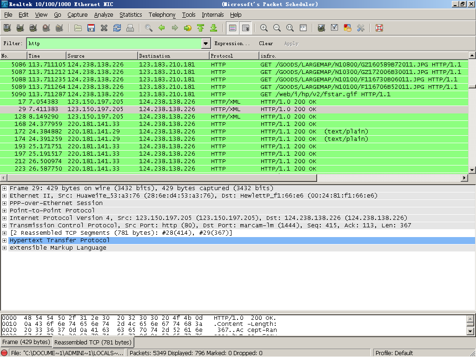Open the Telephony menu
Screen dimensions: 476x357
(x=162, y=14)
